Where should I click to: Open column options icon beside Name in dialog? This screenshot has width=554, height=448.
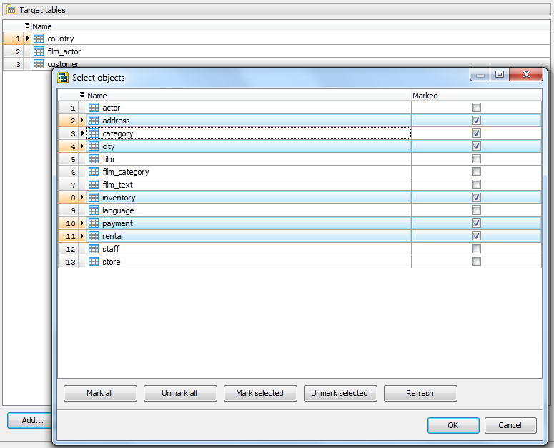click(82, 95)
